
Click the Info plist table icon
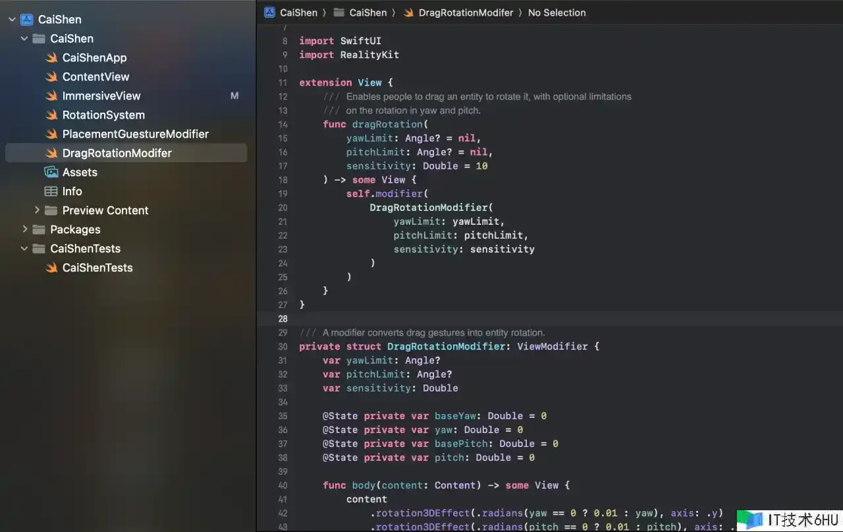coord(51,191)
